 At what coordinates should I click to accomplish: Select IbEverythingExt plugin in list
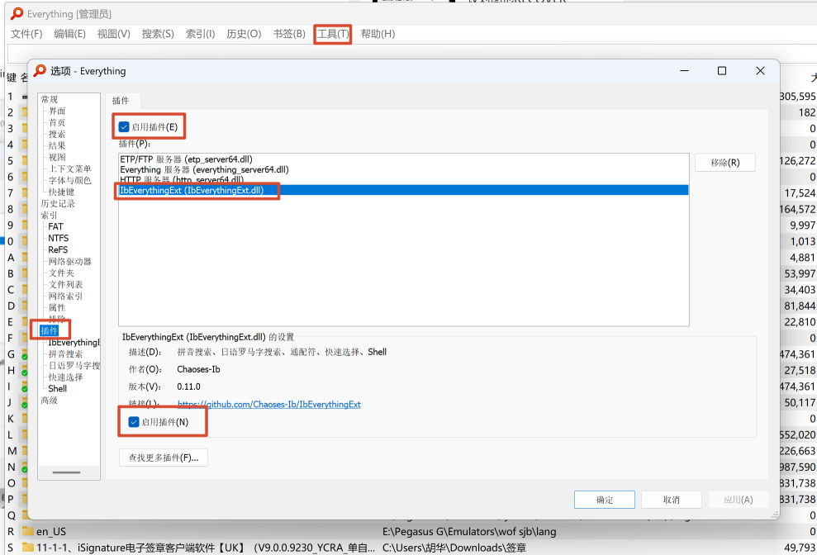click(403, 190)
